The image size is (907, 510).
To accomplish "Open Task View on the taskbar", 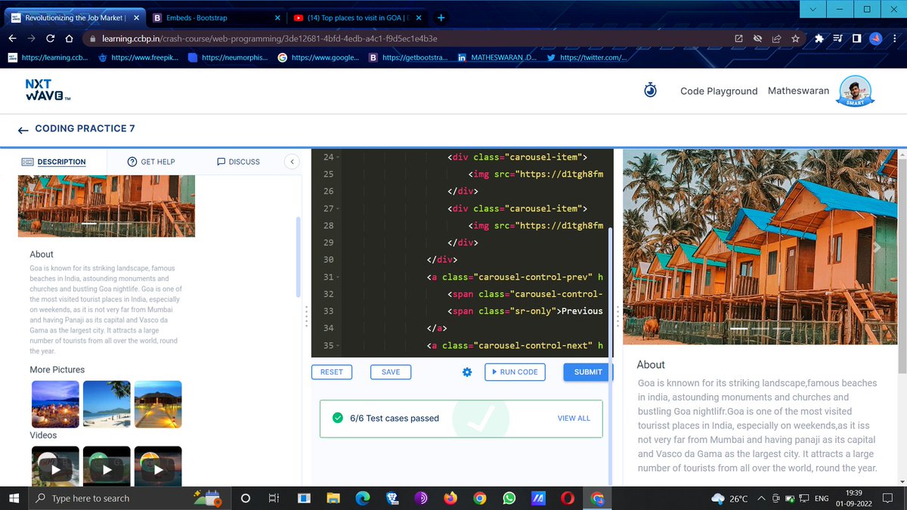I will (274, 498).
